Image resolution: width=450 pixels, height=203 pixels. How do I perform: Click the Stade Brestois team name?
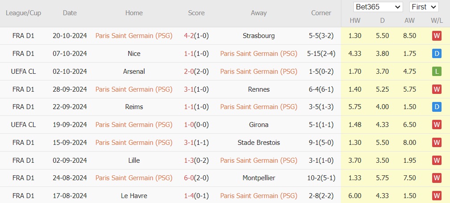259,143
